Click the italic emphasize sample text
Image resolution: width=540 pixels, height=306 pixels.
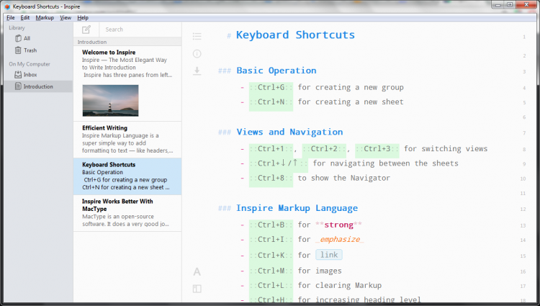[x=340, y=239]
